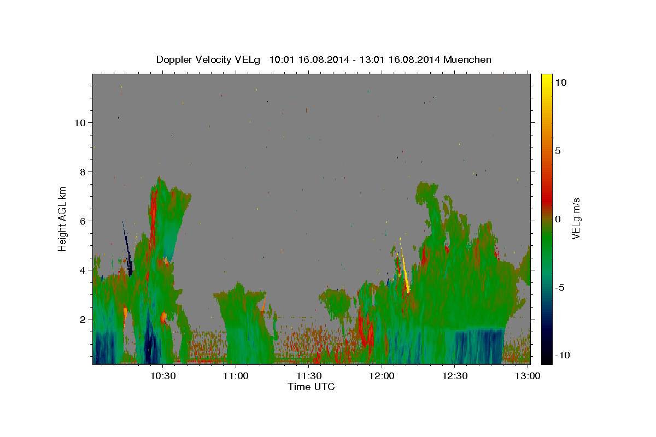Click the colorbar value 5 label

558,151
